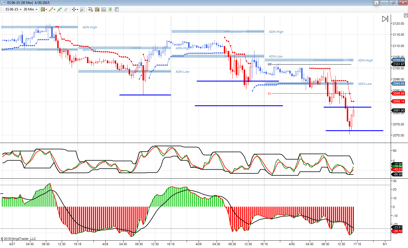Click the 2081.00 last price marker

[399, 110]
